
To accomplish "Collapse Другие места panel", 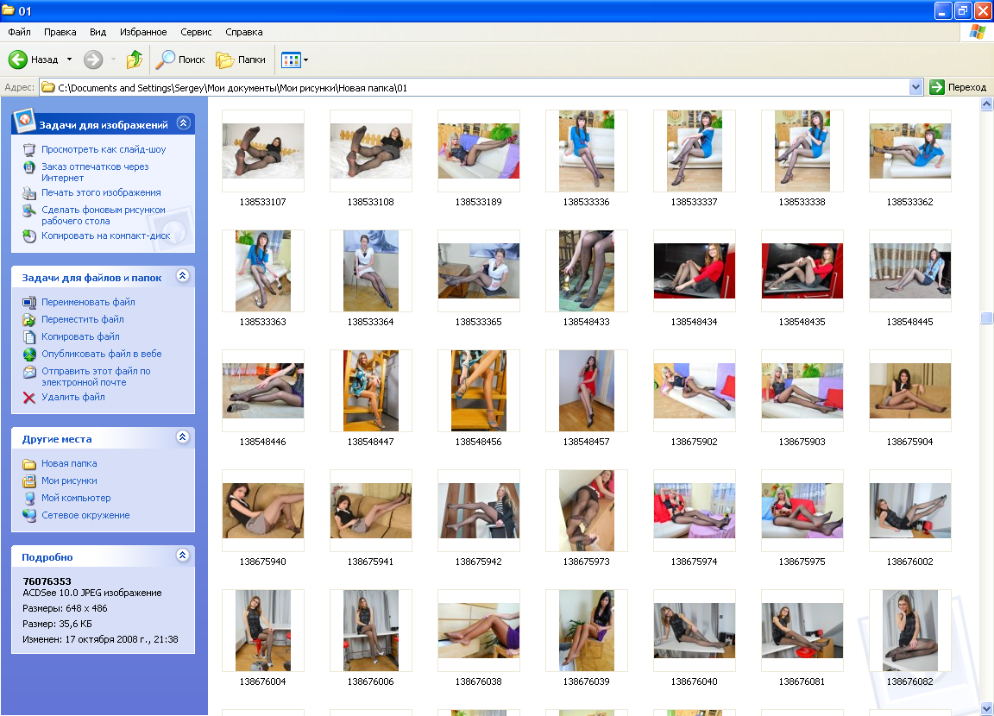I will pos(183,437).
